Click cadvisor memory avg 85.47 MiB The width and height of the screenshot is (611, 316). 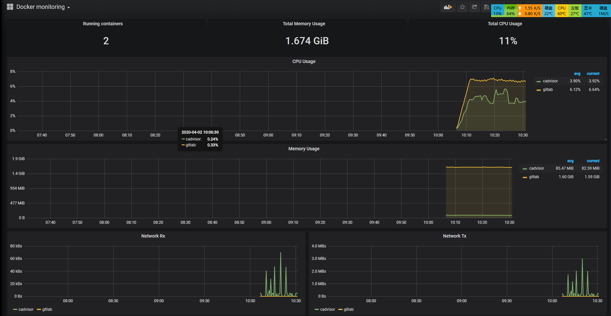point(564,168)
